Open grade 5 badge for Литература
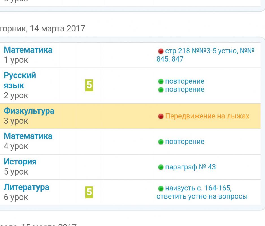265x226 pixels. (x=89, y=192)
